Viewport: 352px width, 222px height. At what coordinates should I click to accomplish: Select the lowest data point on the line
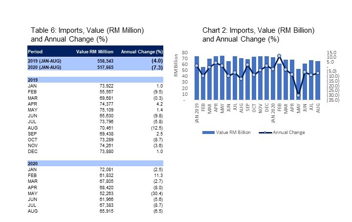pyautogui.click(x=298, y=95)
